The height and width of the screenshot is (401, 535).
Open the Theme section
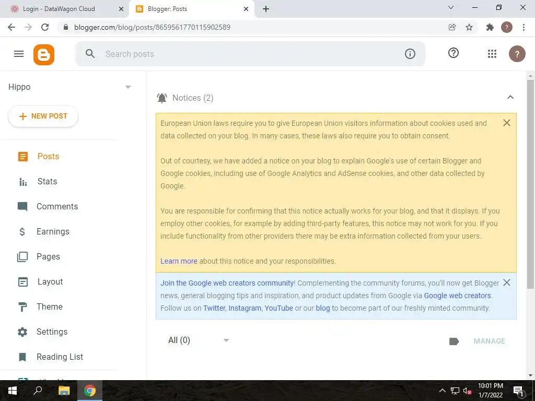coord(50,307)
